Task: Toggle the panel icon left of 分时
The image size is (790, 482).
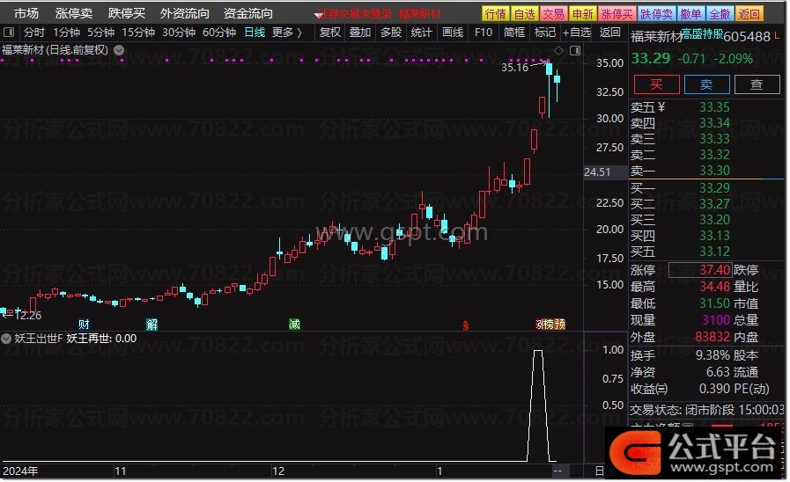Action: click(9, 33)
